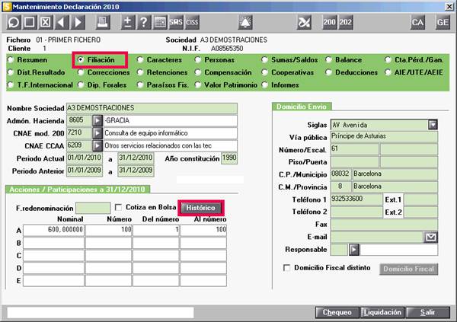Select the Balance radio option

coord(329,59)
